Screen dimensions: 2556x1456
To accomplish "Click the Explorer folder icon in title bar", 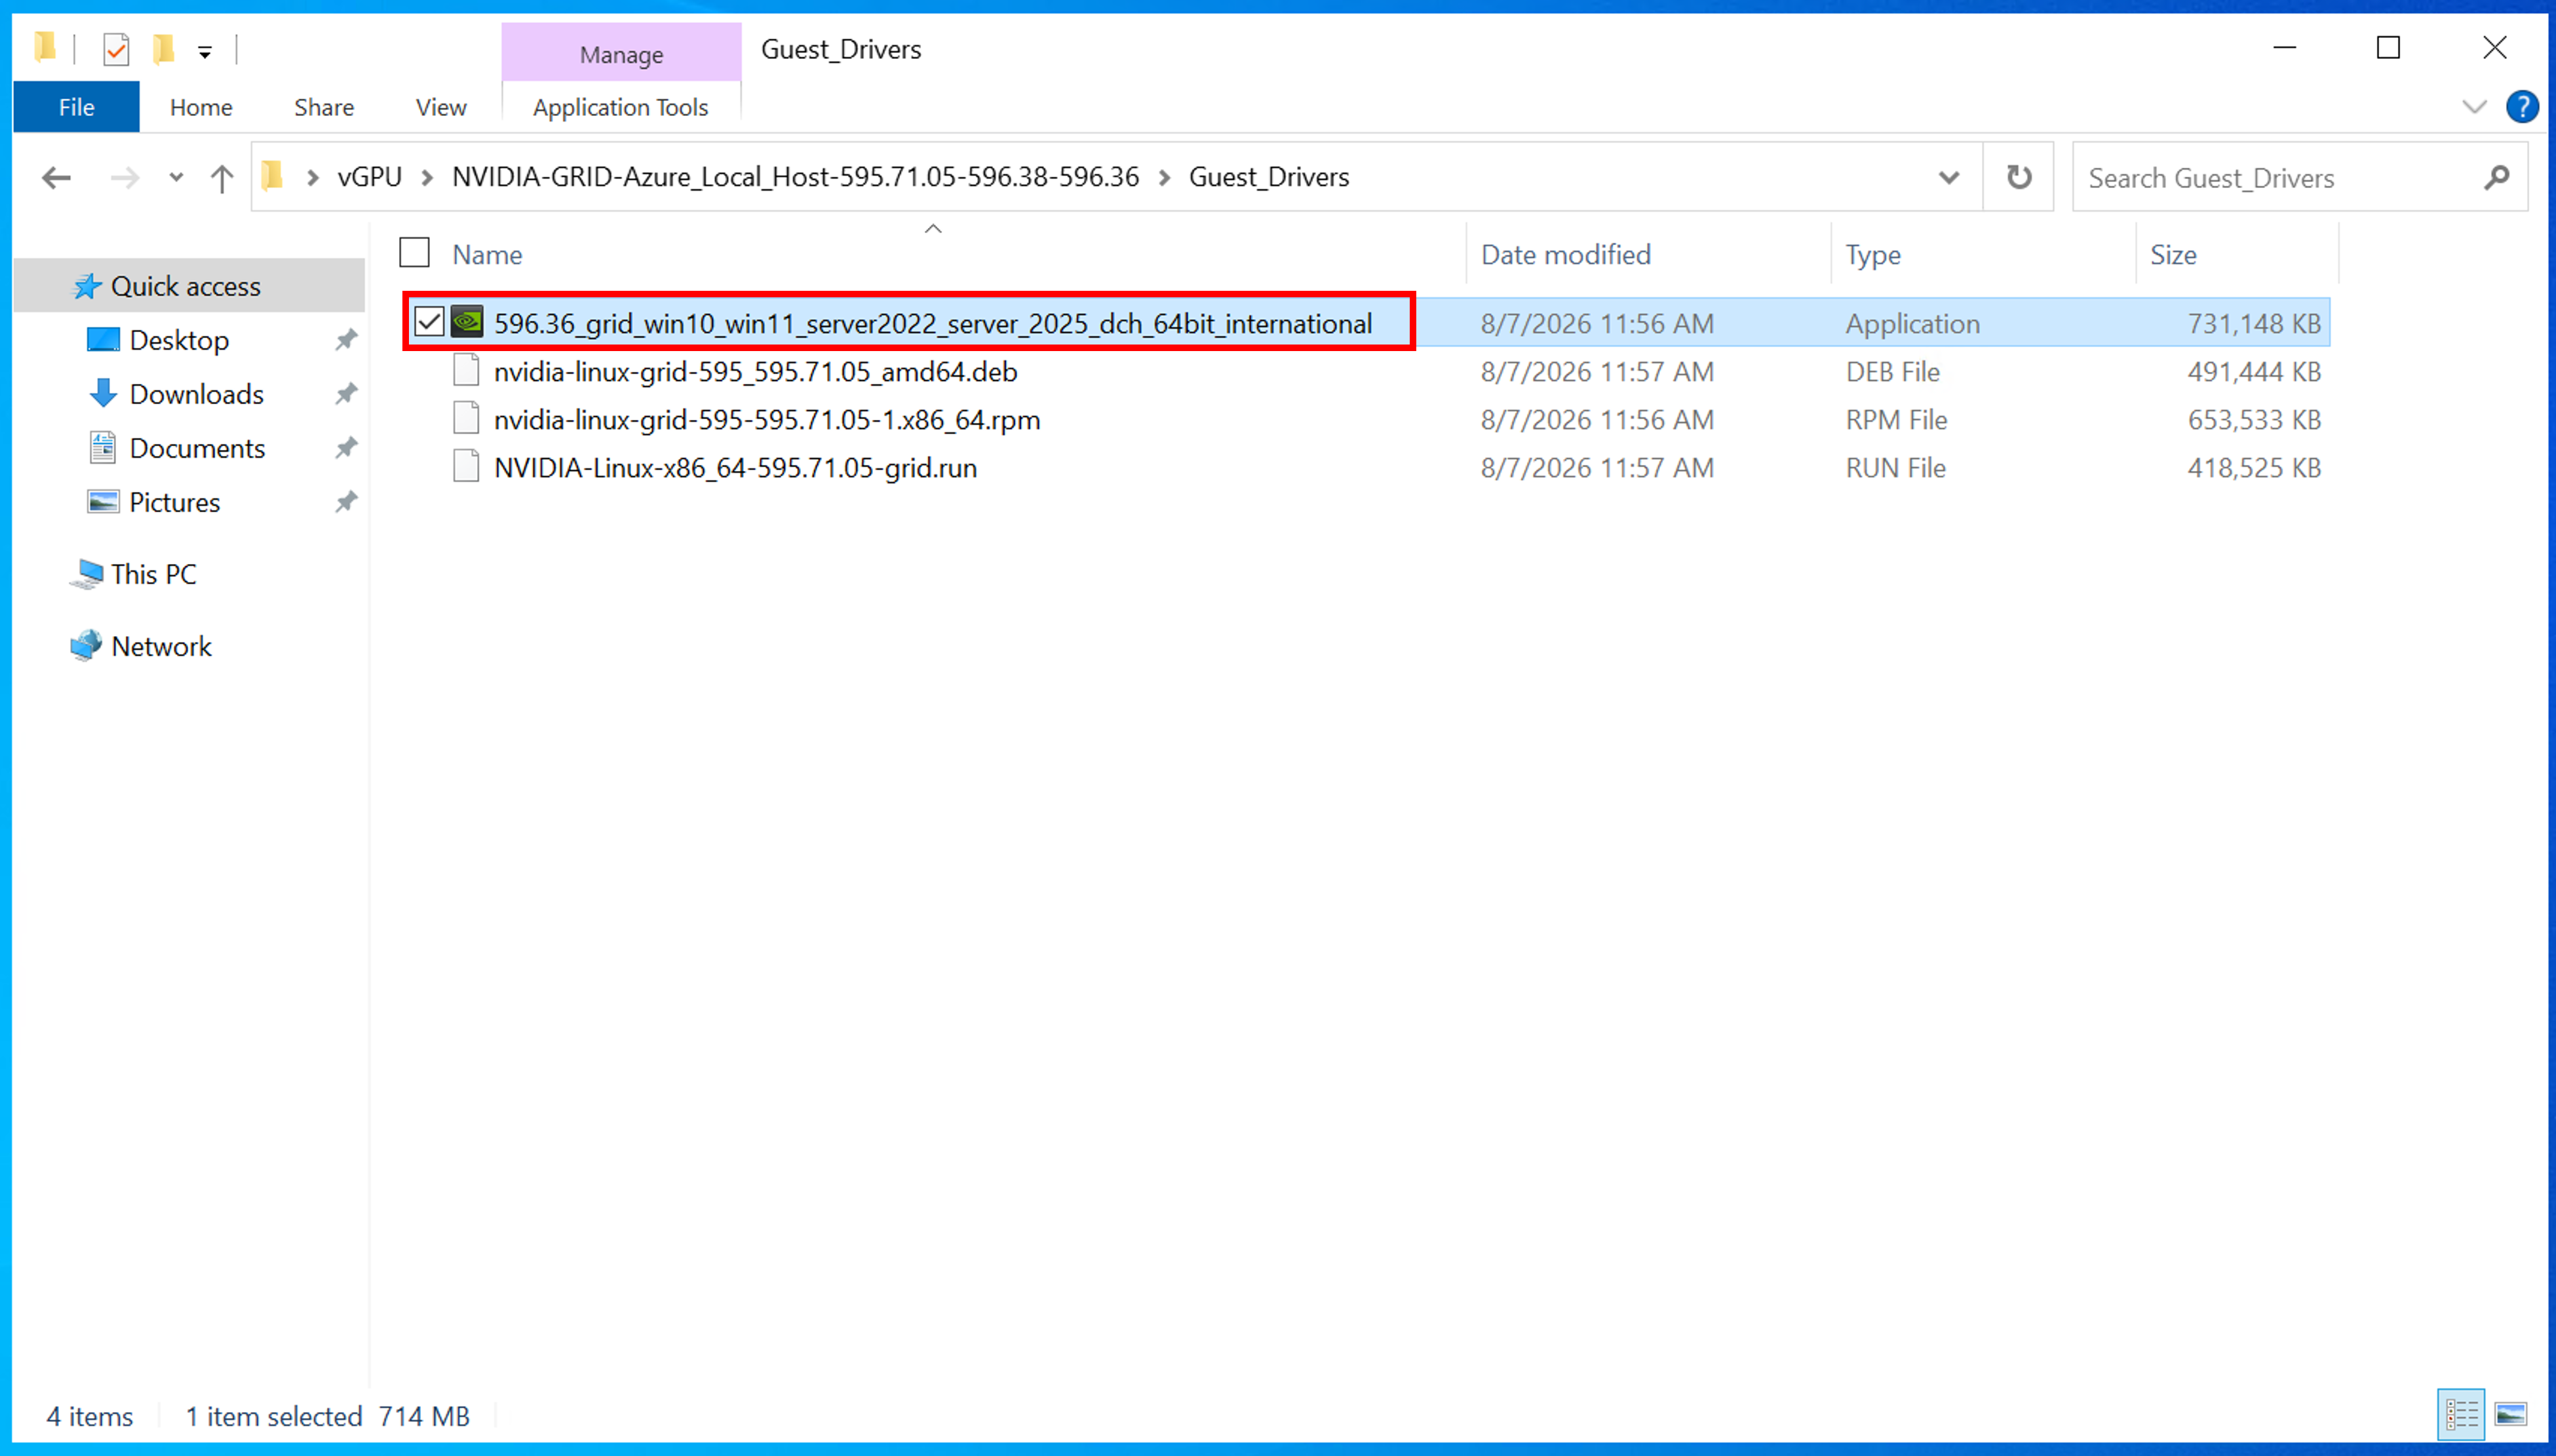I will coord(45,48).
